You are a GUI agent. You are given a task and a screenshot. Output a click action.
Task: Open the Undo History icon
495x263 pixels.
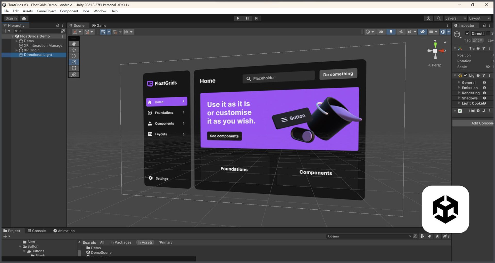(428, 18)
